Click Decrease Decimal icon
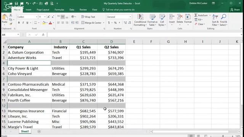 click(x=130, y=23)
